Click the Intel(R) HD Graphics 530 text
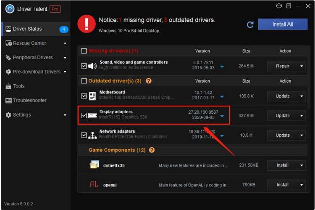 123,117
